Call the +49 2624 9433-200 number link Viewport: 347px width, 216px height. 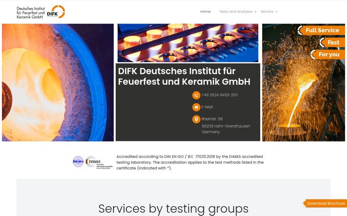[x=220, y=95]
